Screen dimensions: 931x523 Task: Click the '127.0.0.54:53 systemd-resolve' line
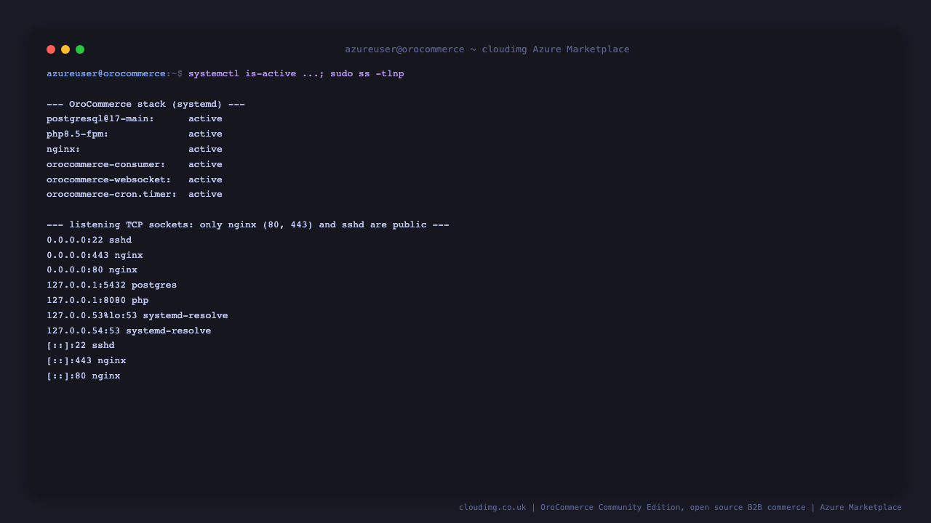[129, 331]
